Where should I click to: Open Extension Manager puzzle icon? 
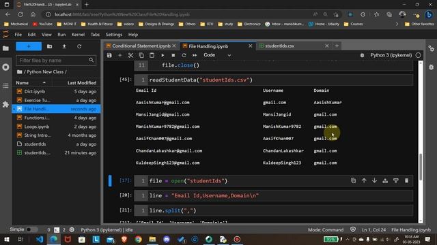[x=5, y=104]
